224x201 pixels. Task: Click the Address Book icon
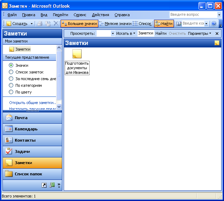pyautogui.click(x=178, y=24)
